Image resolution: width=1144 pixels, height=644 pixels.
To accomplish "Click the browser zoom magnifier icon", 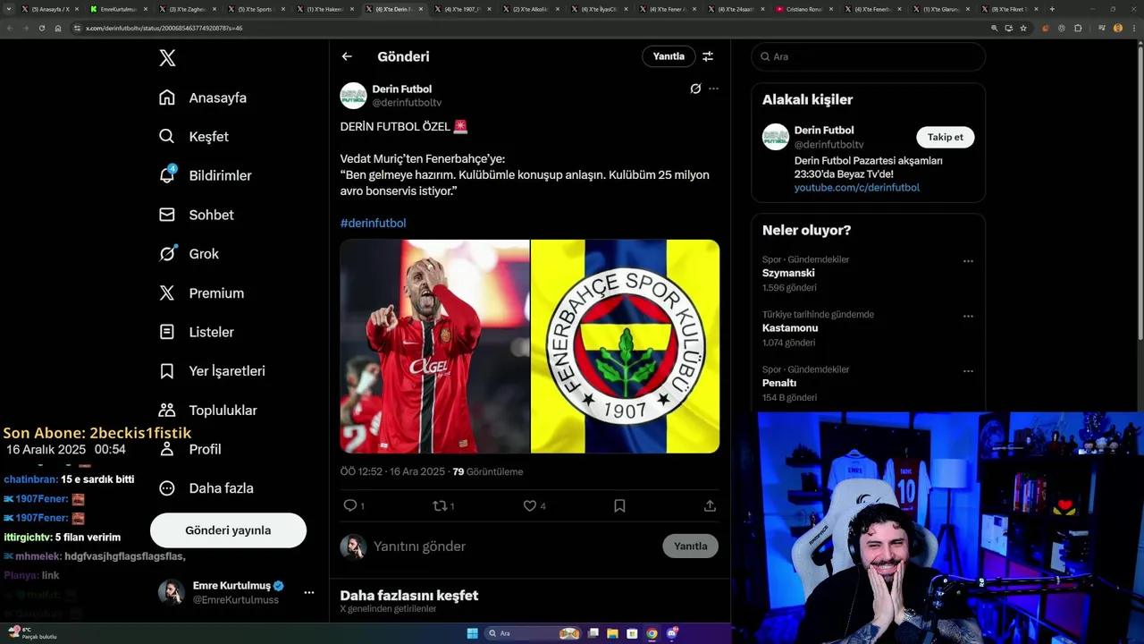I will click(995, 28).
